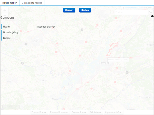154x115 pixels.
Task: Expand the Eten en Drinken menu
Action: [x=59, y=112]
